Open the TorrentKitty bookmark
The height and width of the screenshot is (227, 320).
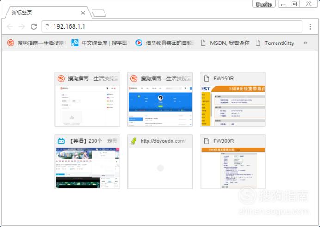pyautogui.click(x=275, y=43)
